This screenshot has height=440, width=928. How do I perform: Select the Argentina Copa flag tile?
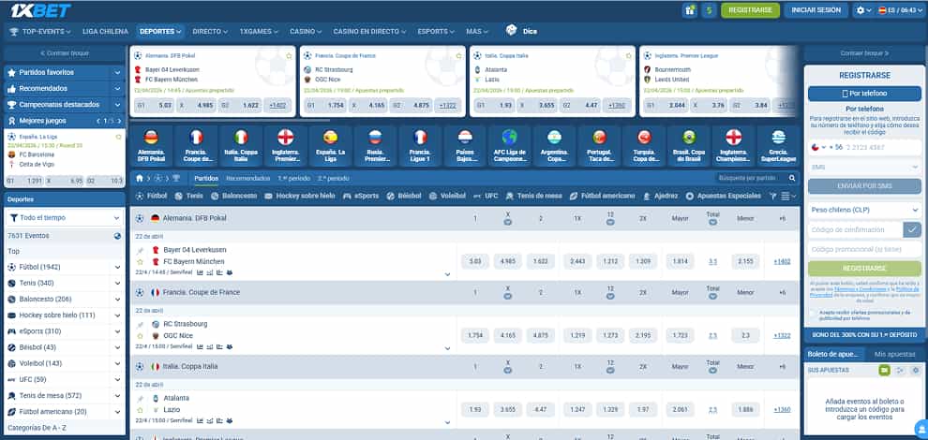(x=555, y=145)
